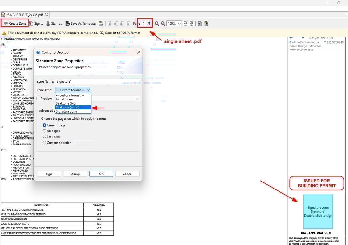The height and width of the screenshot is (245, 348).
Task: Select the SINGLE SHEET_24X36.pdf tab
Action: (25, 15)
